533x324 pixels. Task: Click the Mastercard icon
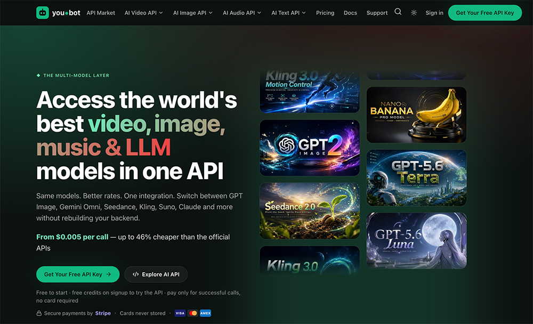193,313
